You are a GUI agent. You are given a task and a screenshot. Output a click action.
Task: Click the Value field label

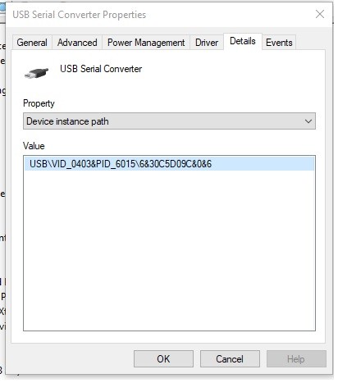(x=34, y=146)
